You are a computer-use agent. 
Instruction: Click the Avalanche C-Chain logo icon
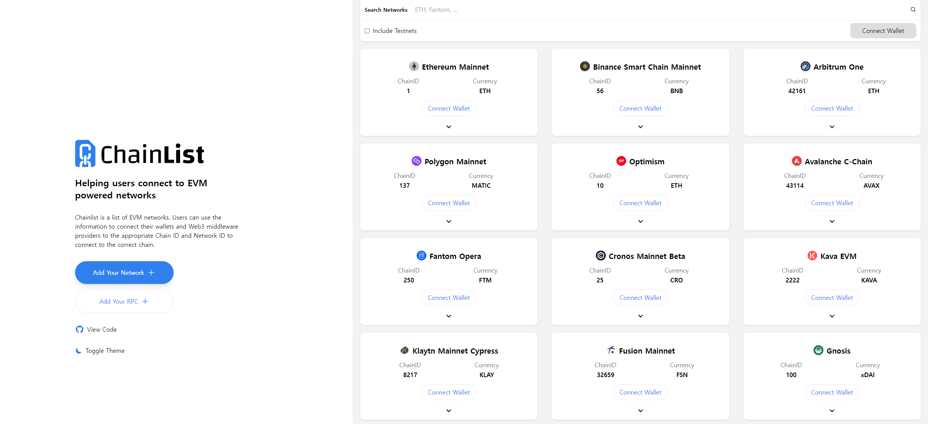(796, 161)
